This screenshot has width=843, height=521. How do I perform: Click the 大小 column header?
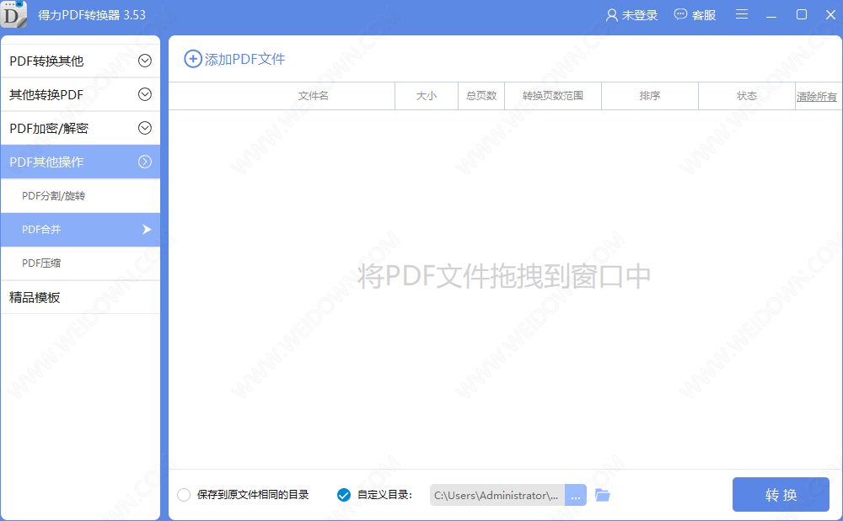point(427,95)
